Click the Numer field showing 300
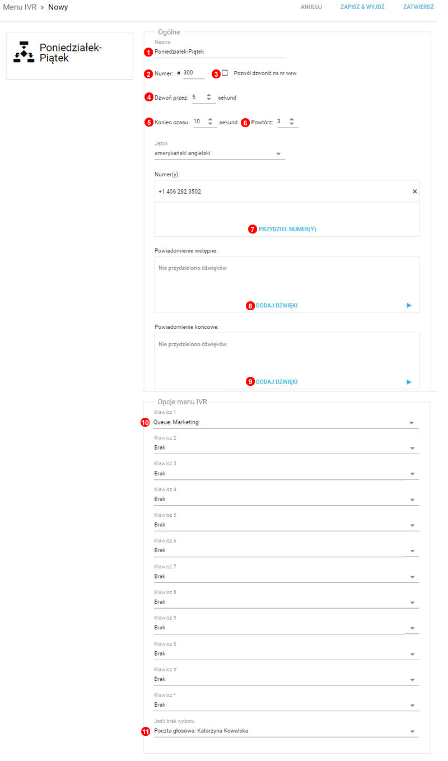Viewport: 448px width, 761px height. coord(193,73)
